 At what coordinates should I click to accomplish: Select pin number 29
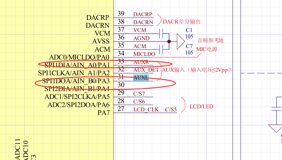[121, 93]
